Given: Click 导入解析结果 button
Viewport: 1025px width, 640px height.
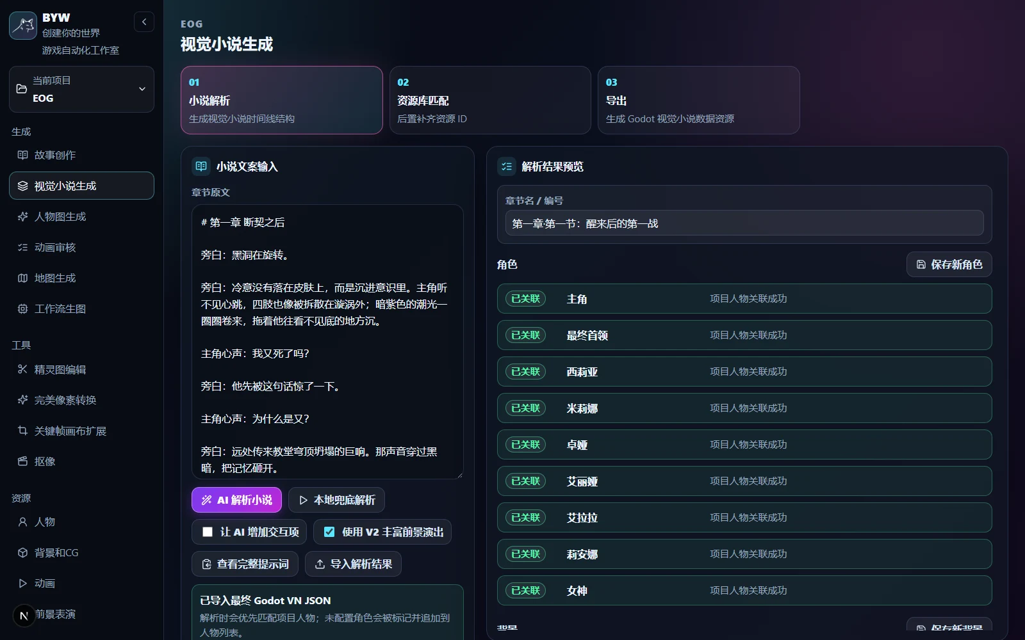Looking at the screenshot, I should [353, 564].
